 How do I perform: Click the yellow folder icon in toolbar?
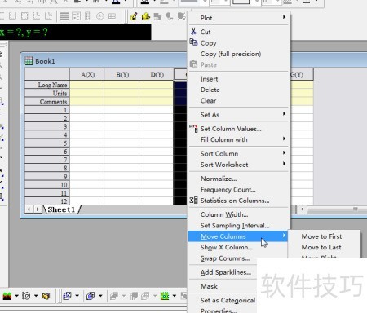coord(146,16)
